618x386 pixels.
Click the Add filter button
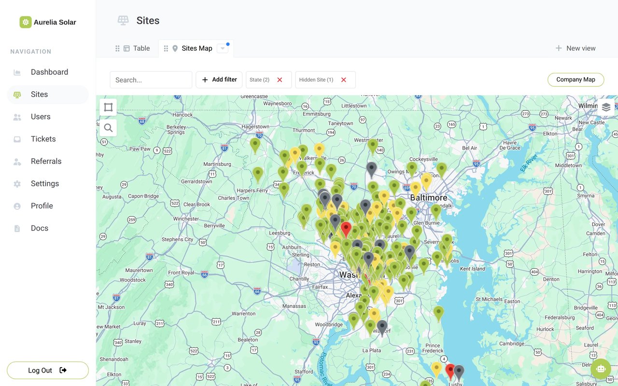[219, 80]
